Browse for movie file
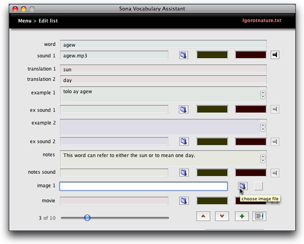Image resolution: width=304 pixels, height=244 pixels. point(183,201)
